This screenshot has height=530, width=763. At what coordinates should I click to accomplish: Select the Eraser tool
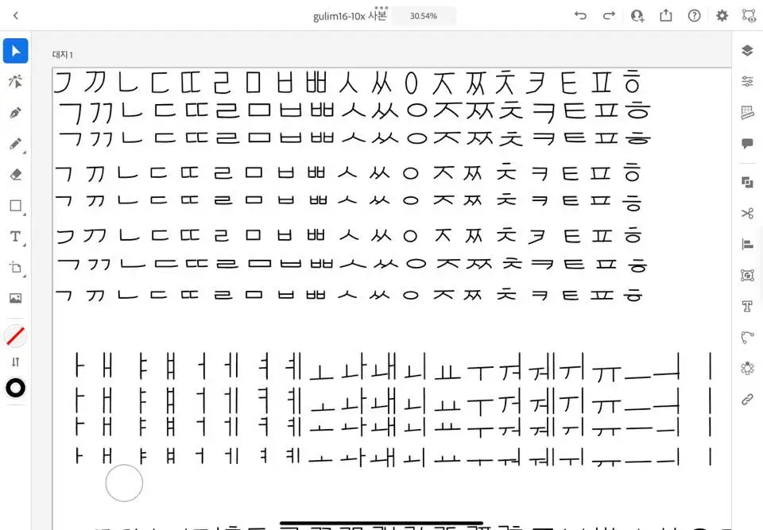15,174
